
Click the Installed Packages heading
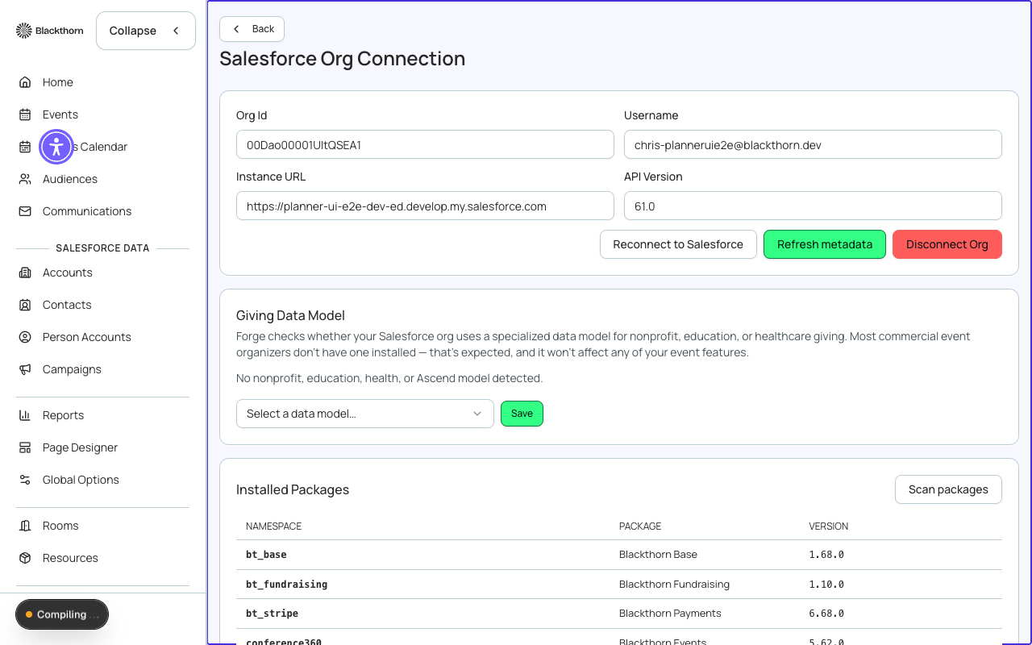coord(293,489)
